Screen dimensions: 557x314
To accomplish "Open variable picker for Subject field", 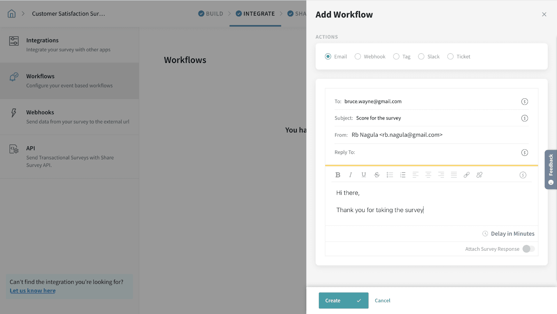I will click(525, 118).
